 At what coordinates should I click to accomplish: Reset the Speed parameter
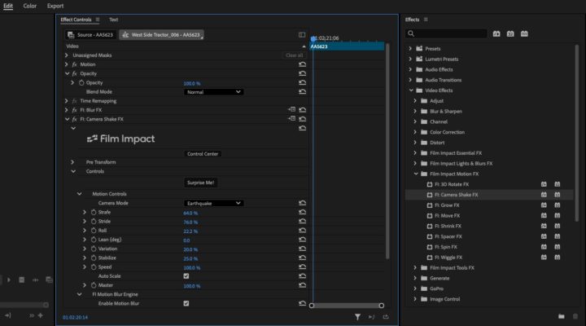(302, 267)
